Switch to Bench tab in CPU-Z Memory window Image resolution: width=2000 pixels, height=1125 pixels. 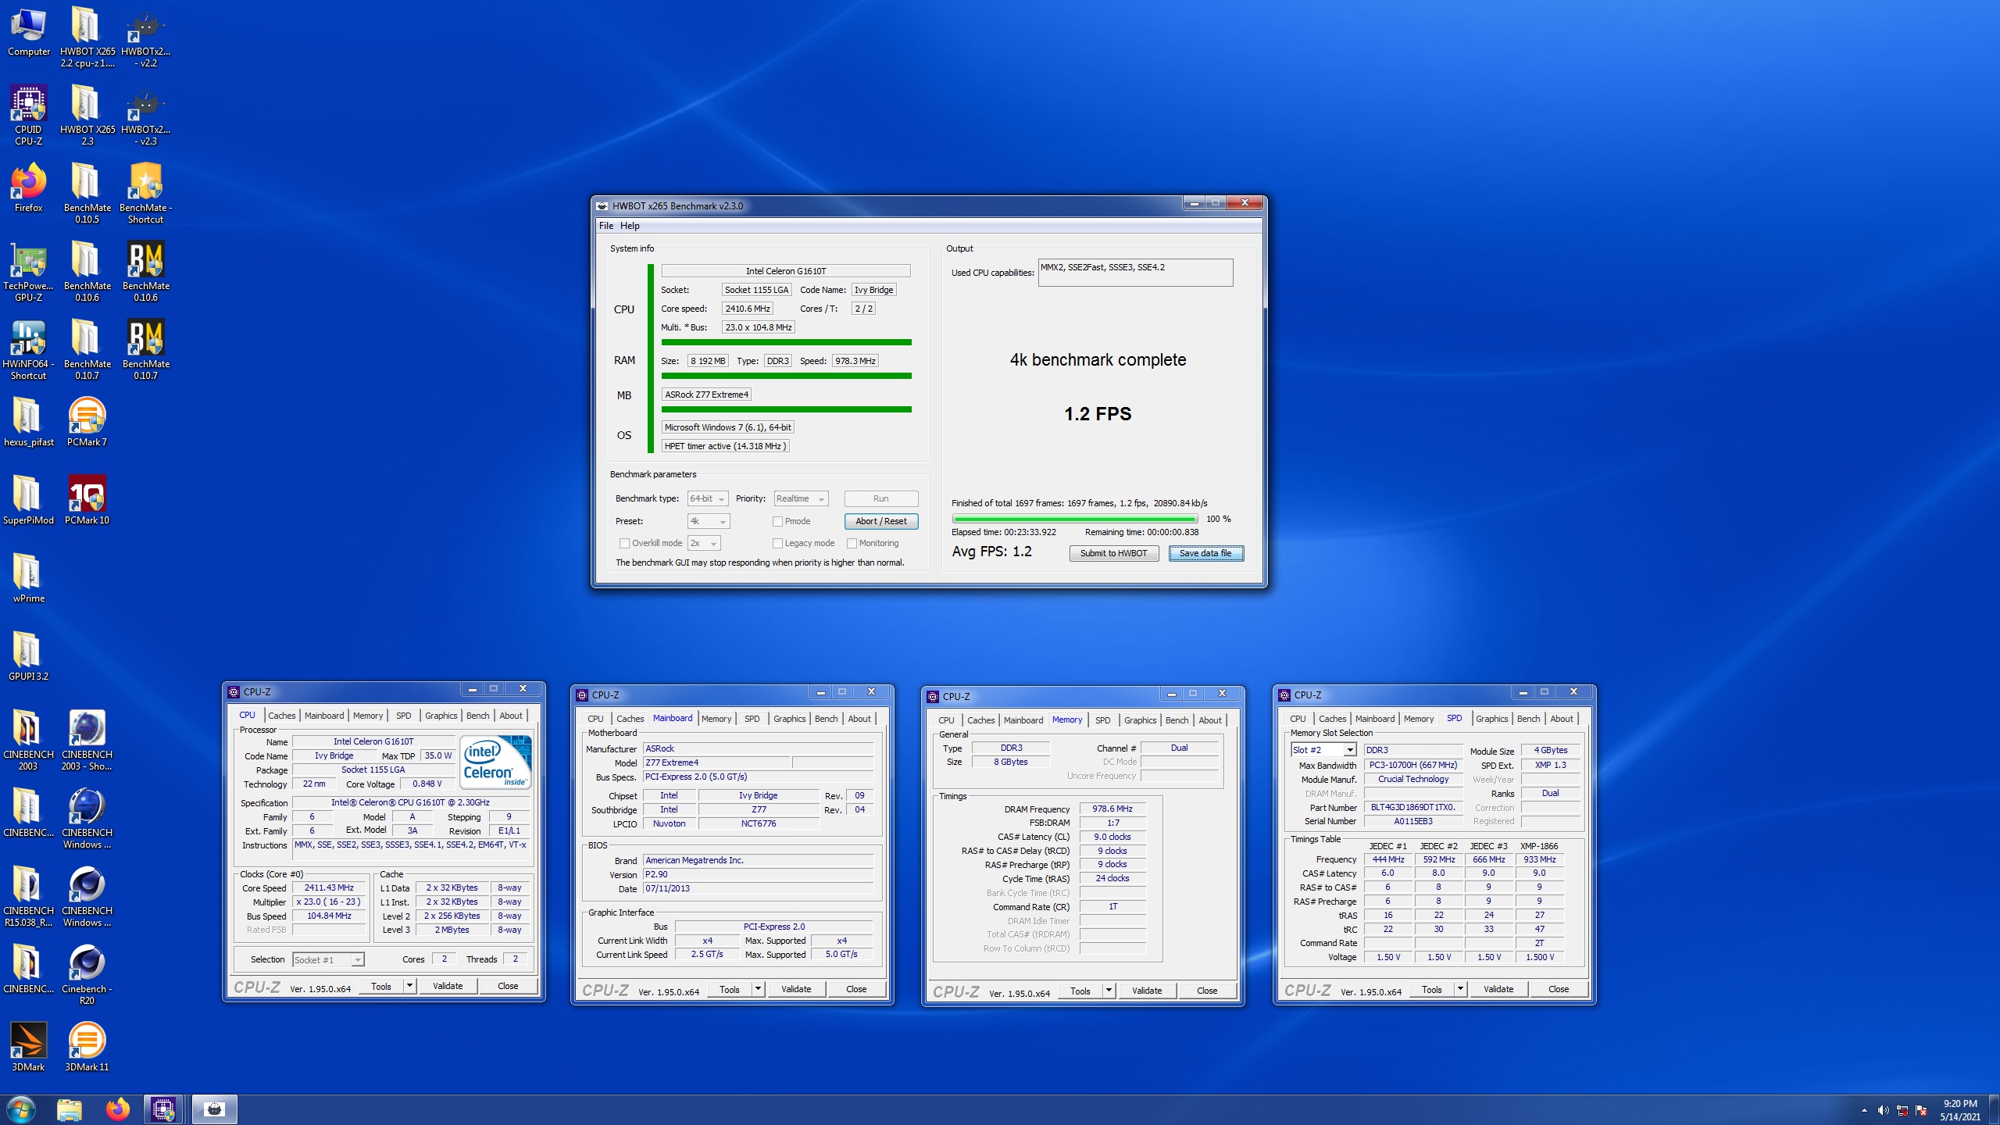point(1177,720)
